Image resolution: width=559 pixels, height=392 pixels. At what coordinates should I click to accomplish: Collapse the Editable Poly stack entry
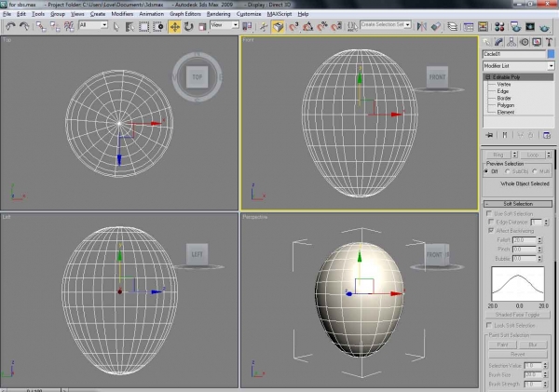click(x=487, y=77)
